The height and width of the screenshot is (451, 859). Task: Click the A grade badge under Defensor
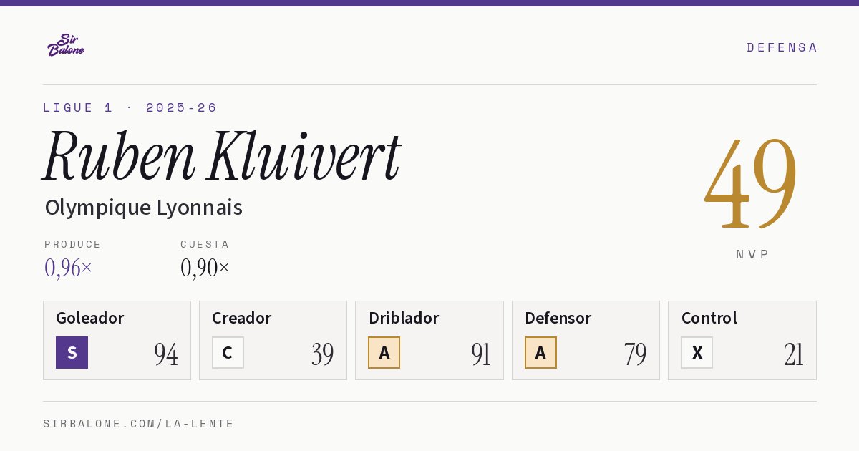point(540,353)
